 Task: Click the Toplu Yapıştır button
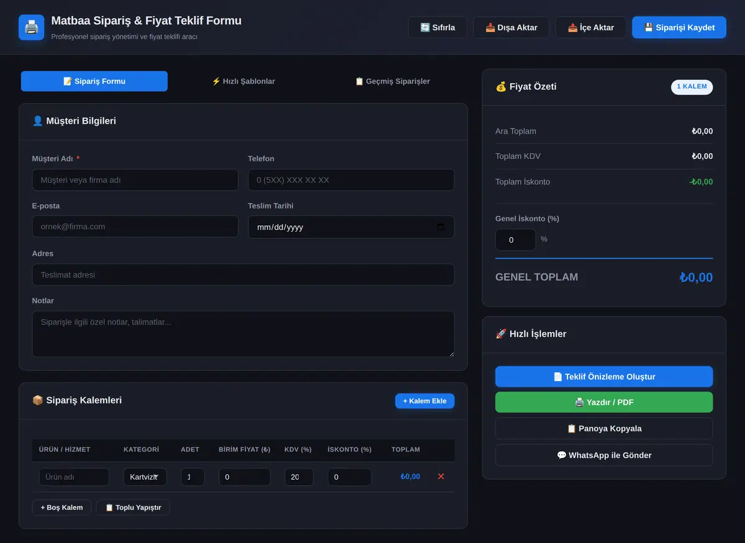tap(133, 508)
